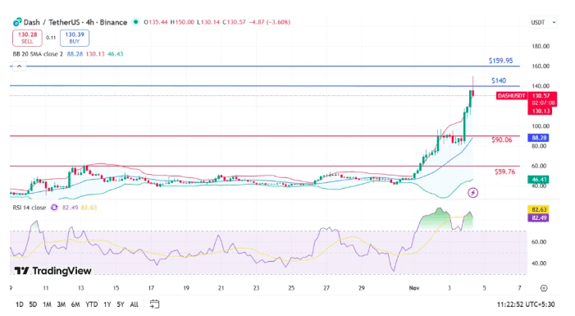Select the 1M time range
The width and height of the screenshot is (575, 316).
point(47,305)
